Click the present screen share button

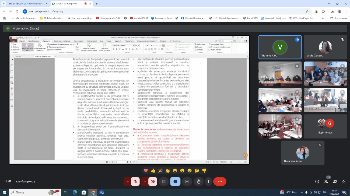coord(187,182)
